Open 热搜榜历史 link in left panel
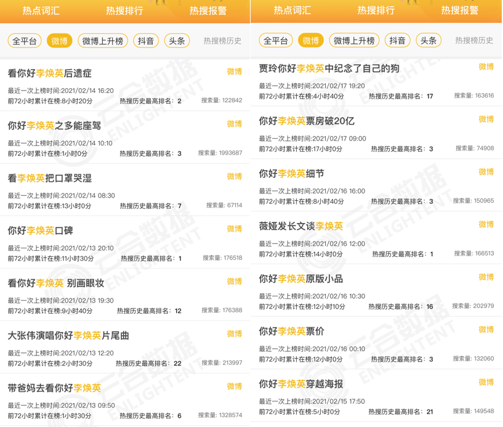Viewport: 503px width, 427px height. (222, 41)
